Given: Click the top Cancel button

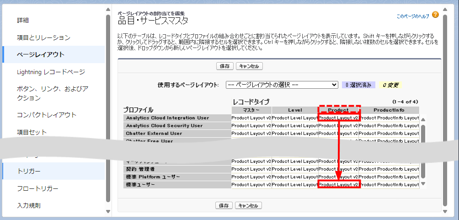Looking at the screenshot, I should 249,66.
